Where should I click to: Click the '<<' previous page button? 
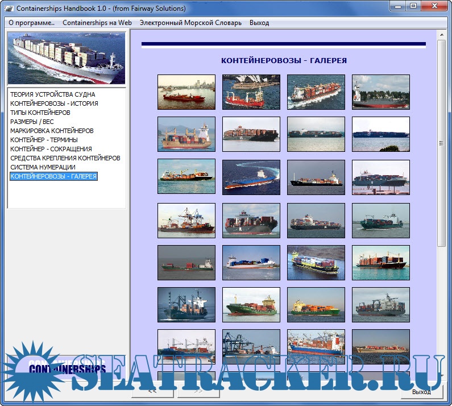tap(152, 391)
